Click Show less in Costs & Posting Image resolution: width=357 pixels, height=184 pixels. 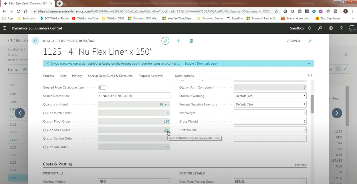301,165
